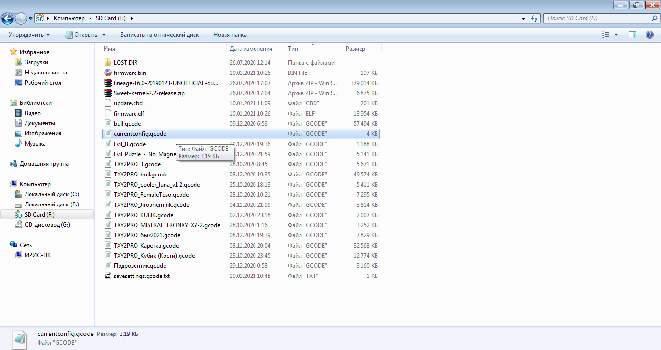Select the firmware.bin file icon
This screenshot has width=661, height=350.
tap(108, 73)
